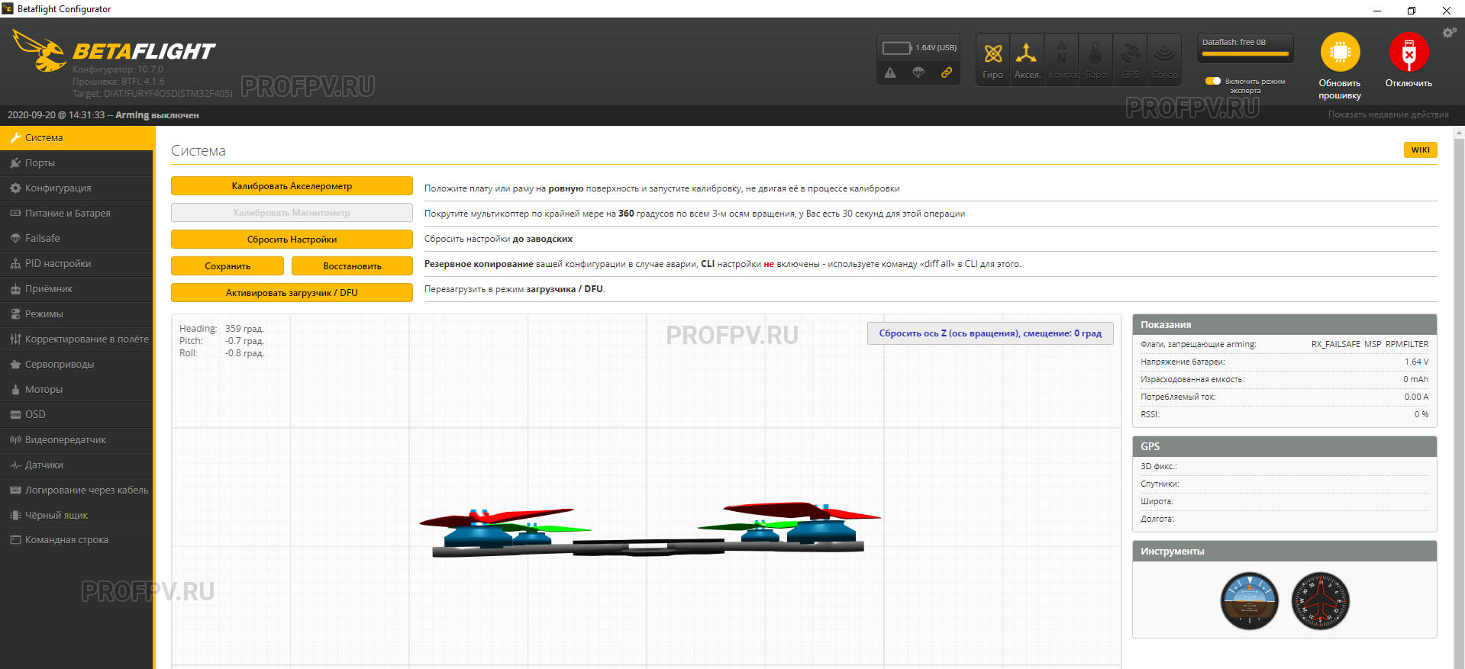Image resolution: width=1465 pixels, height=669 pixels.
Task: Click Показать недавние действия link
Action: (1388, 114)
